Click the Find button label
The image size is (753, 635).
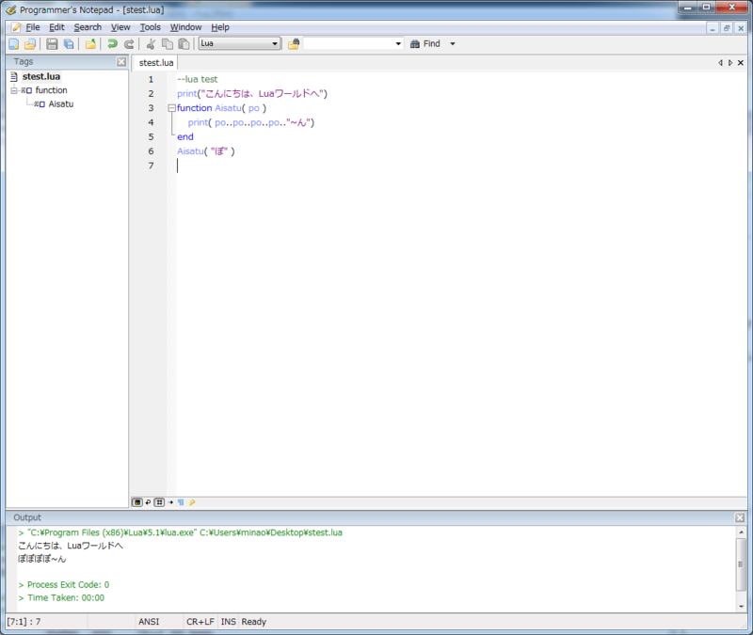(431, 43)
